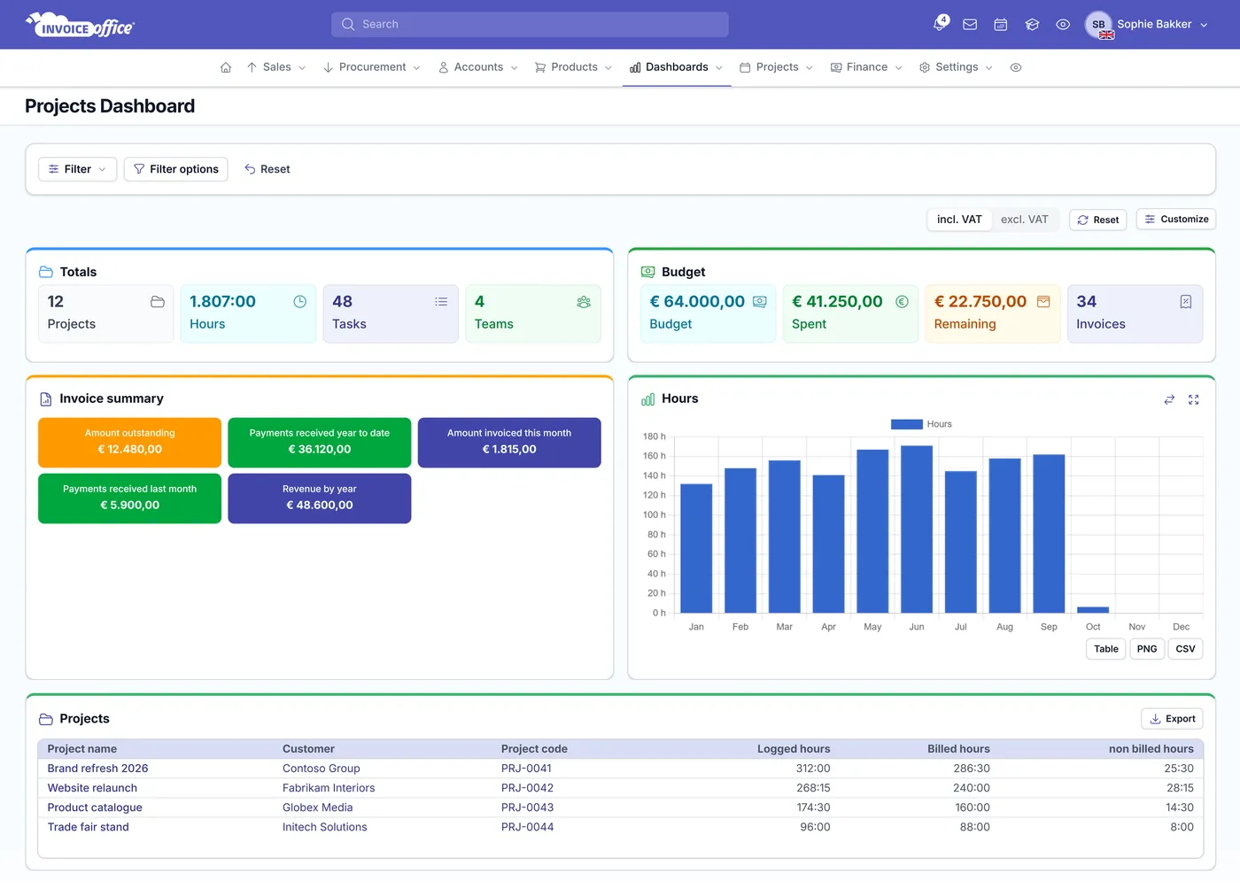Expand the Hours chart to fullscreen

[x=1194, y=399]
